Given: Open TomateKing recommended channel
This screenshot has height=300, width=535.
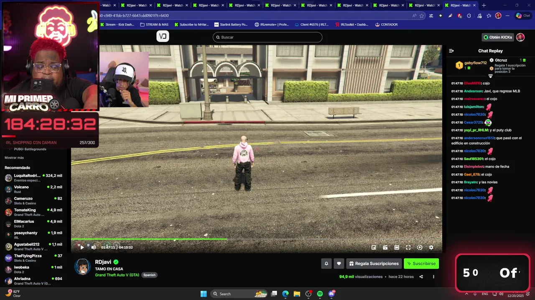Looking at the screenshot, I should (33, 212).
